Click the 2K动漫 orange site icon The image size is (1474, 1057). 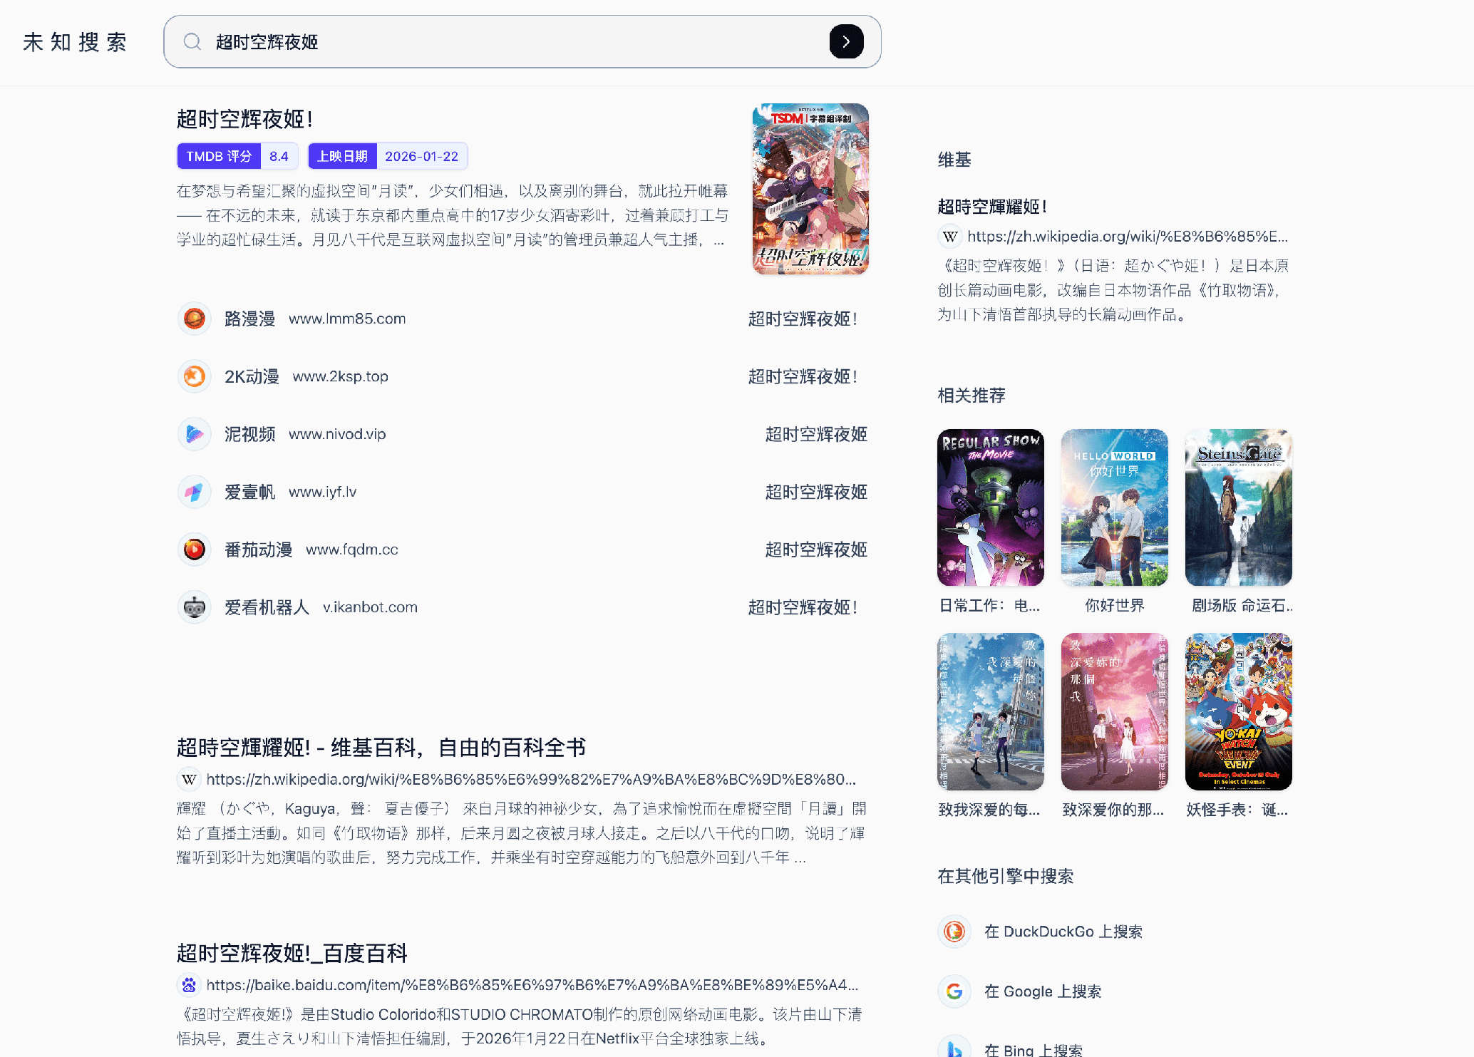[194, 376]
